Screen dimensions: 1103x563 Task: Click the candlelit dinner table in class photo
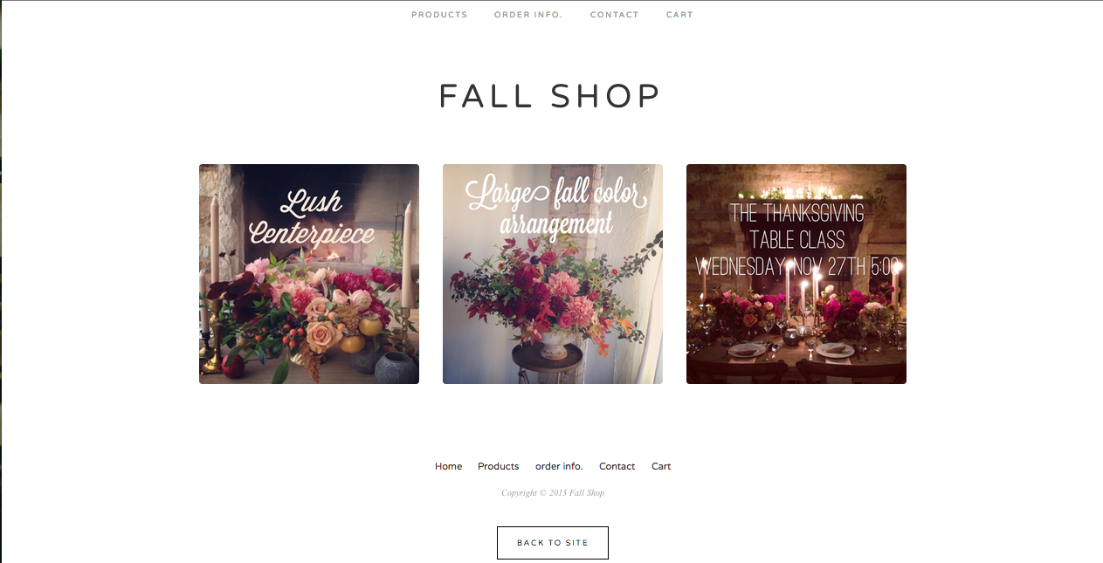pos(796,336)
